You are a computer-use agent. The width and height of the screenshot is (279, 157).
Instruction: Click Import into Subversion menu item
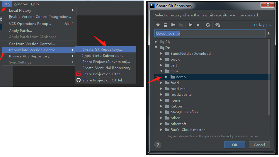106,56
